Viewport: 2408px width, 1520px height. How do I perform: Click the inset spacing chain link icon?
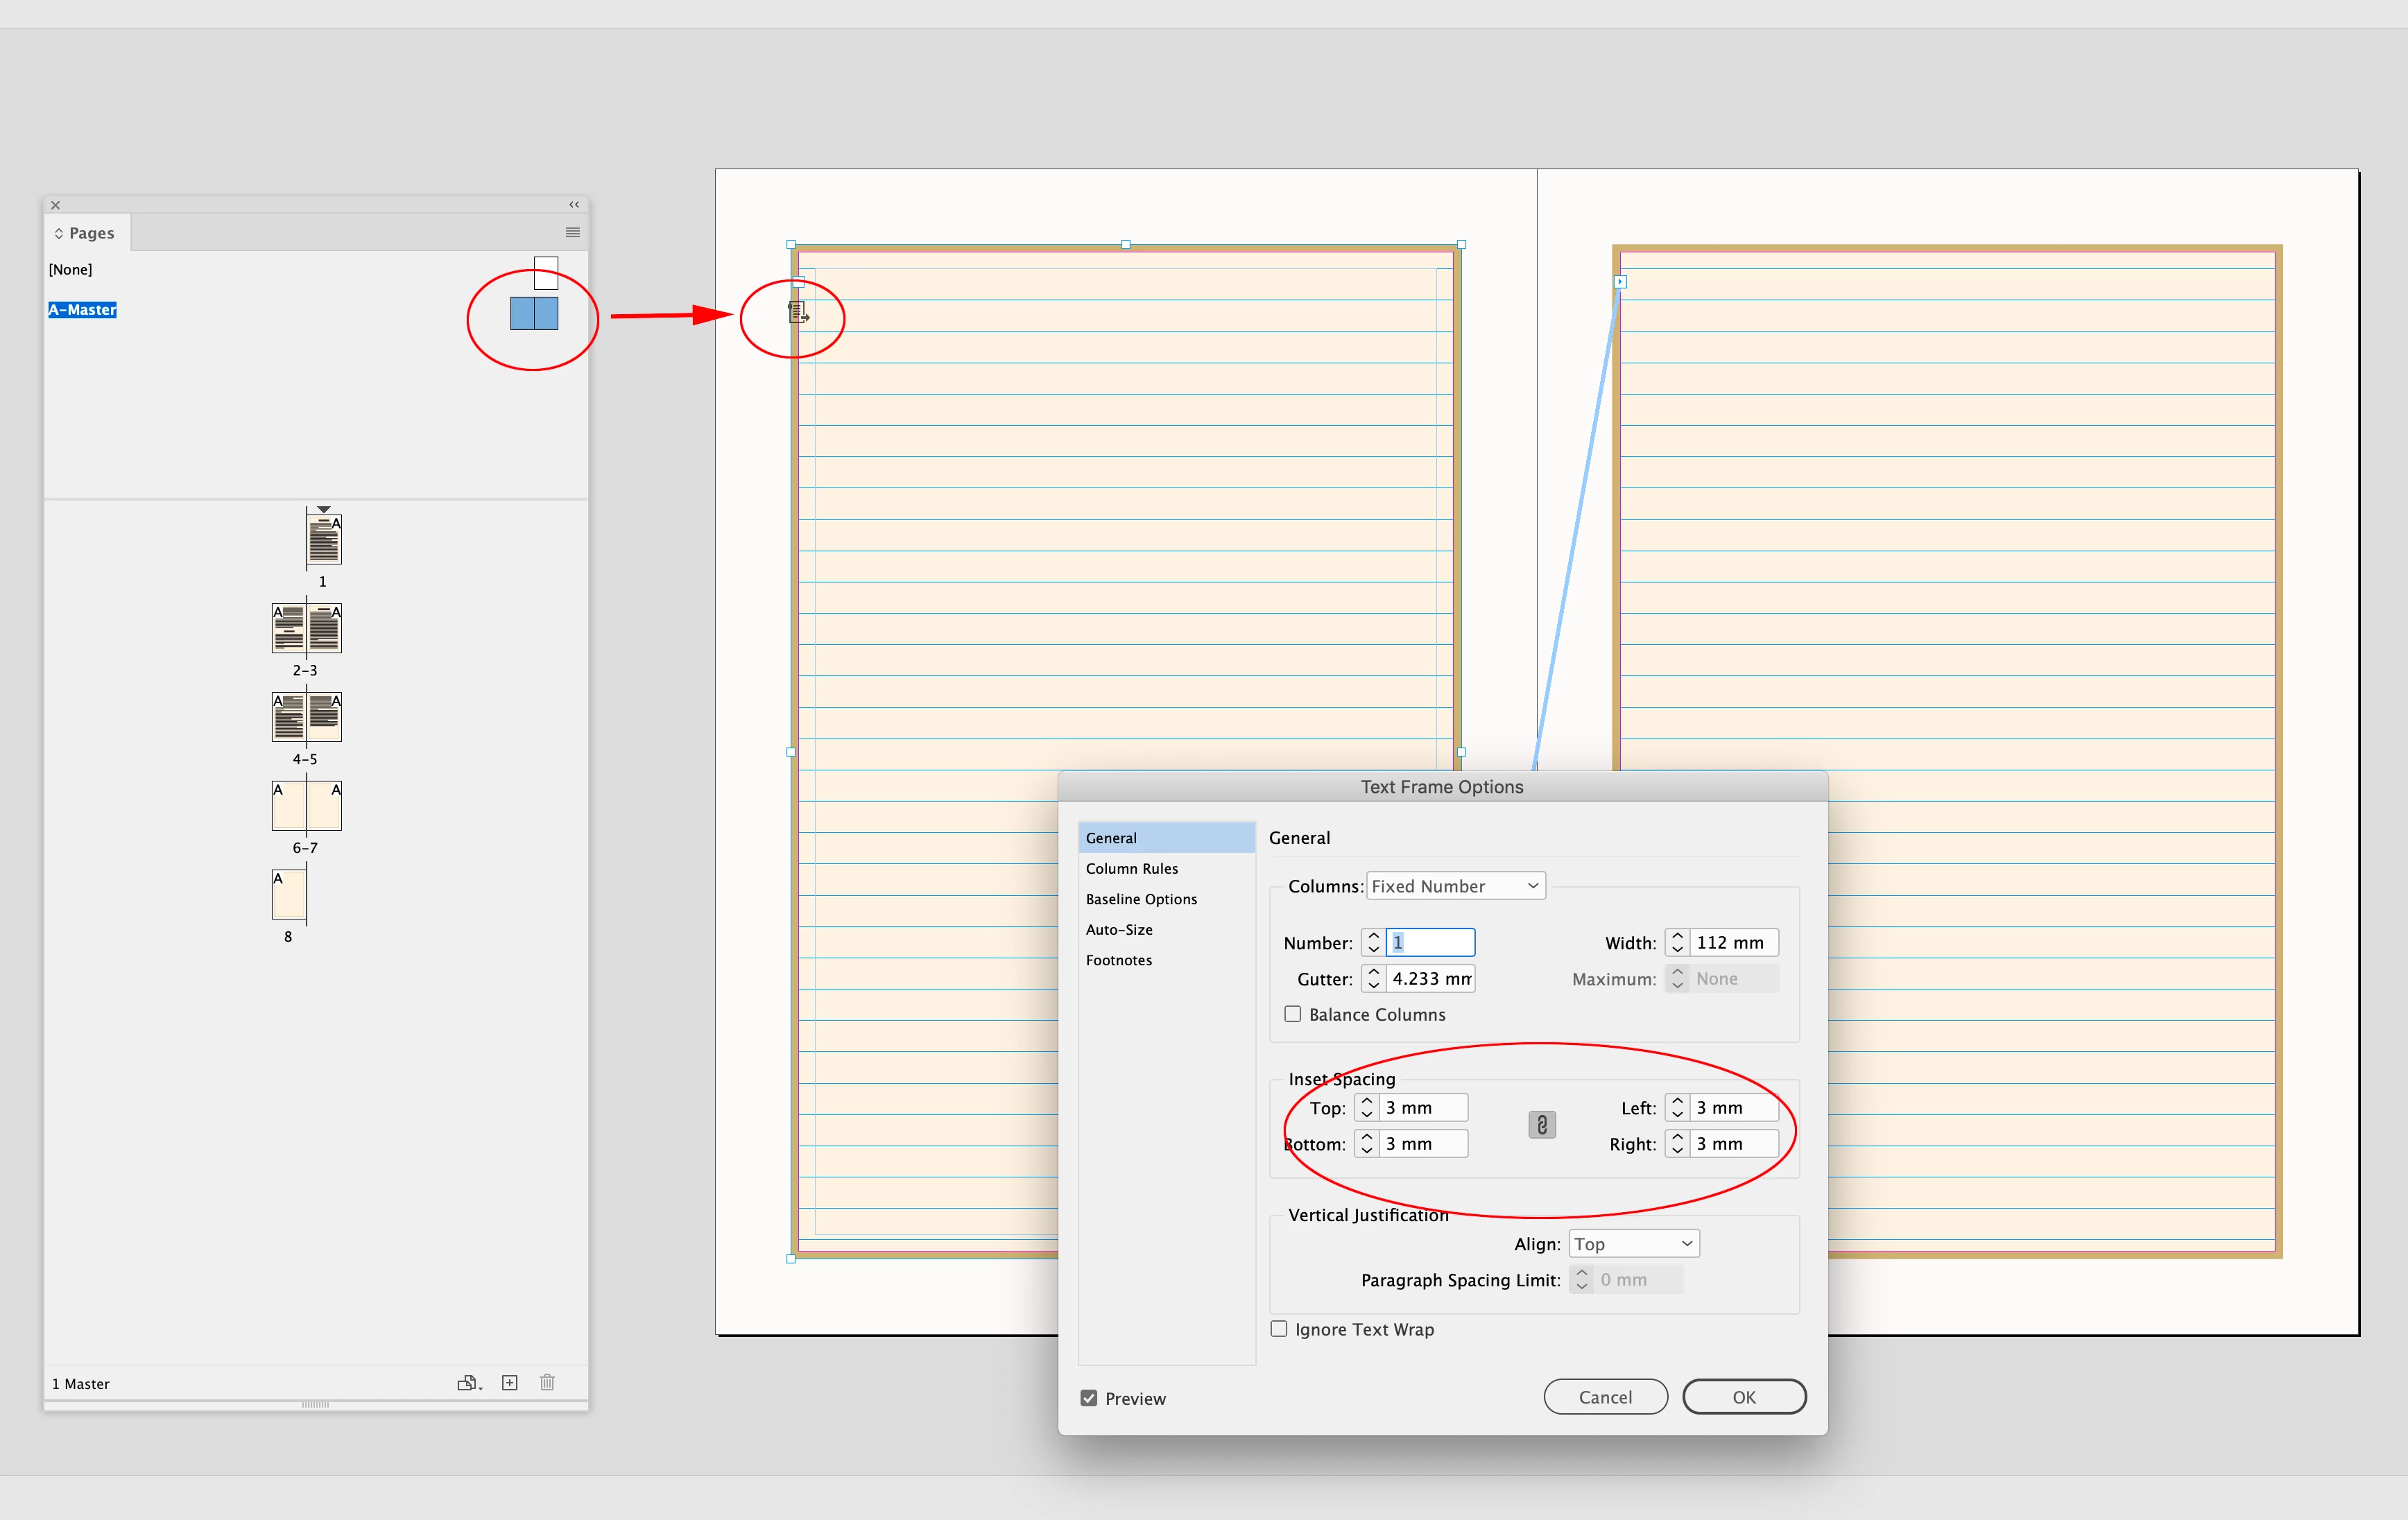tap(1541, 1125)
